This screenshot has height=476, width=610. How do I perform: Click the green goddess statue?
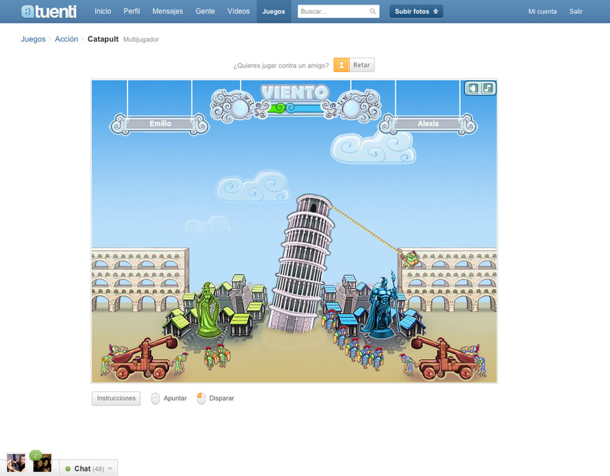[x=208, y=310]
